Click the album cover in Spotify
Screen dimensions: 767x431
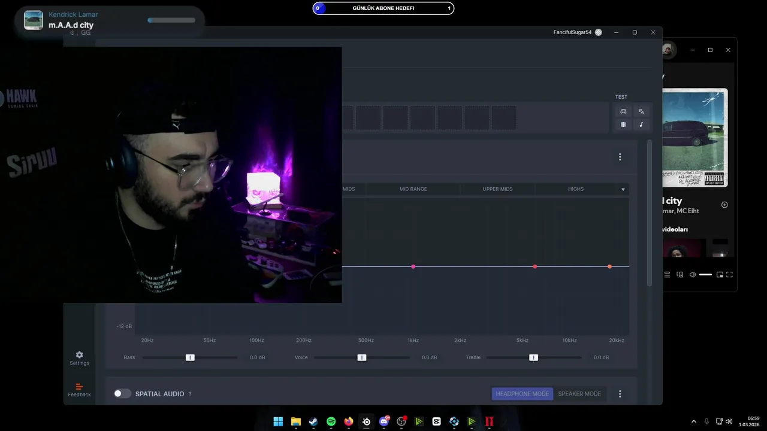[x=695, y=138]
